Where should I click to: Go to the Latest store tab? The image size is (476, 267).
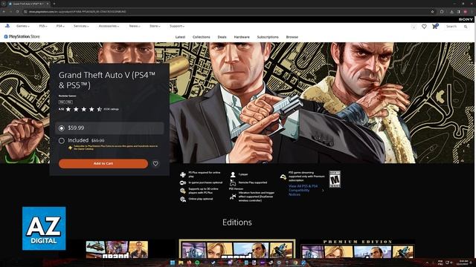(180, 37)
